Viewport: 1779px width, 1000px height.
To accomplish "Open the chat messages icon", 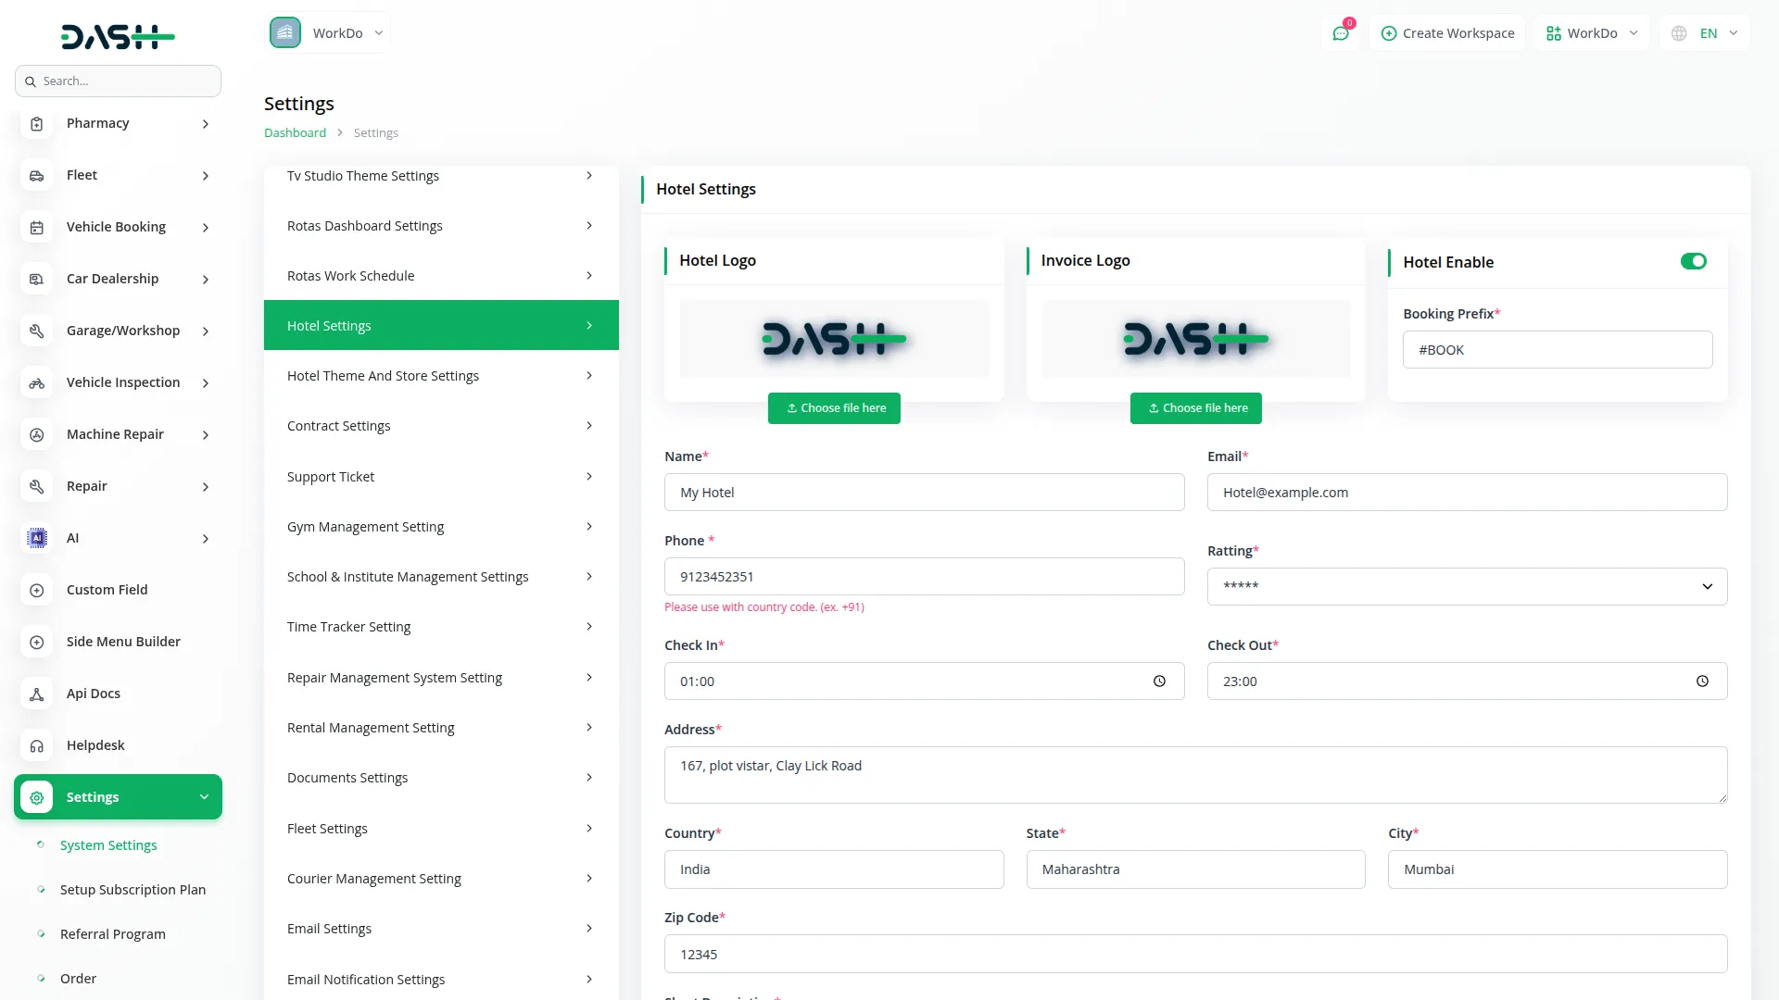I will pos(1340,33).
